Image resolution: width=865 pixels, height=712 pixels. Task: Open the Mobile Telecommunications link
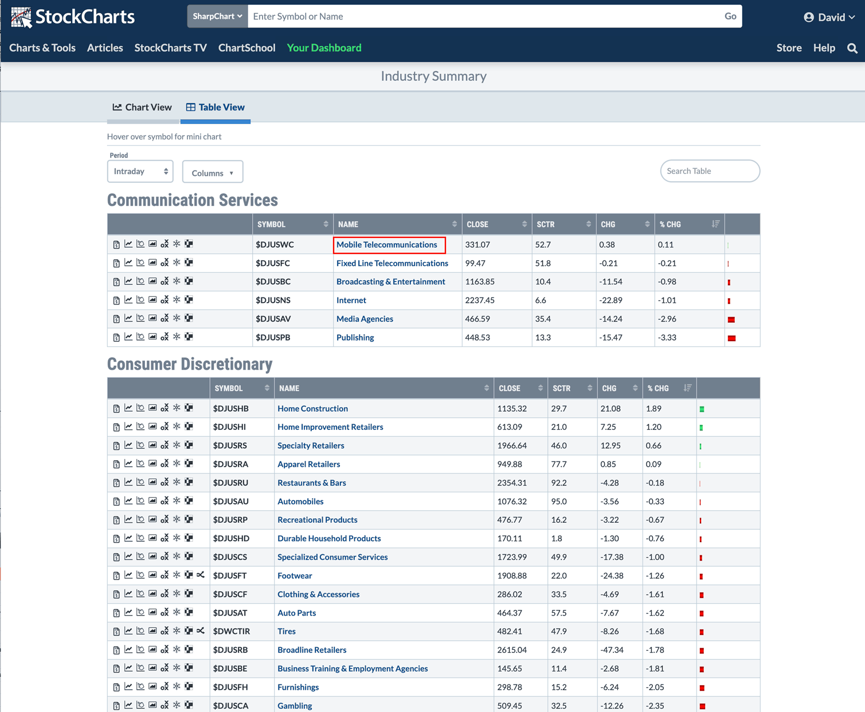click(x=386, y=245)
